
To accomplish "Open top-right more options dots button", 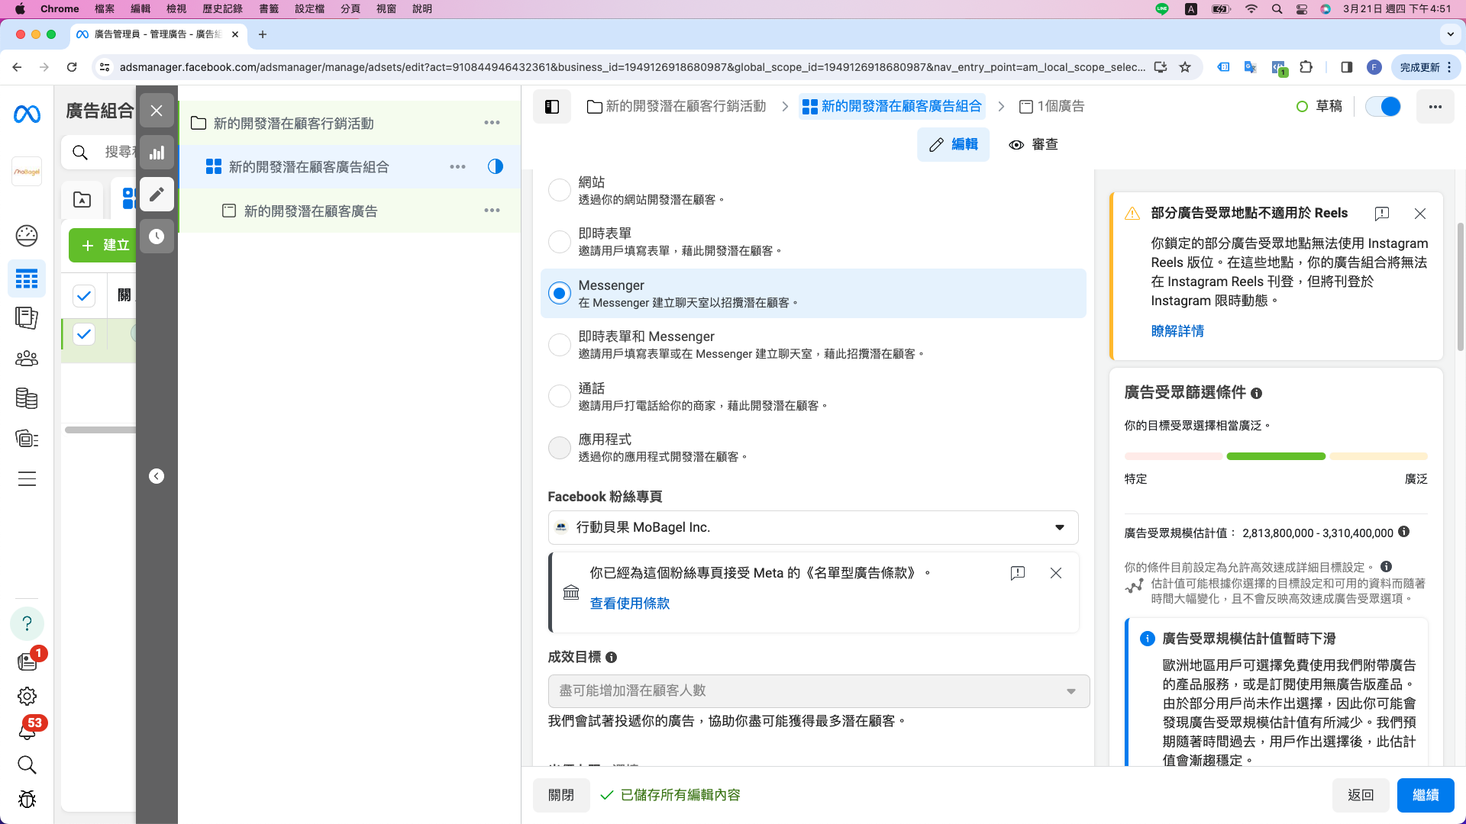I will pos(1435,107).
